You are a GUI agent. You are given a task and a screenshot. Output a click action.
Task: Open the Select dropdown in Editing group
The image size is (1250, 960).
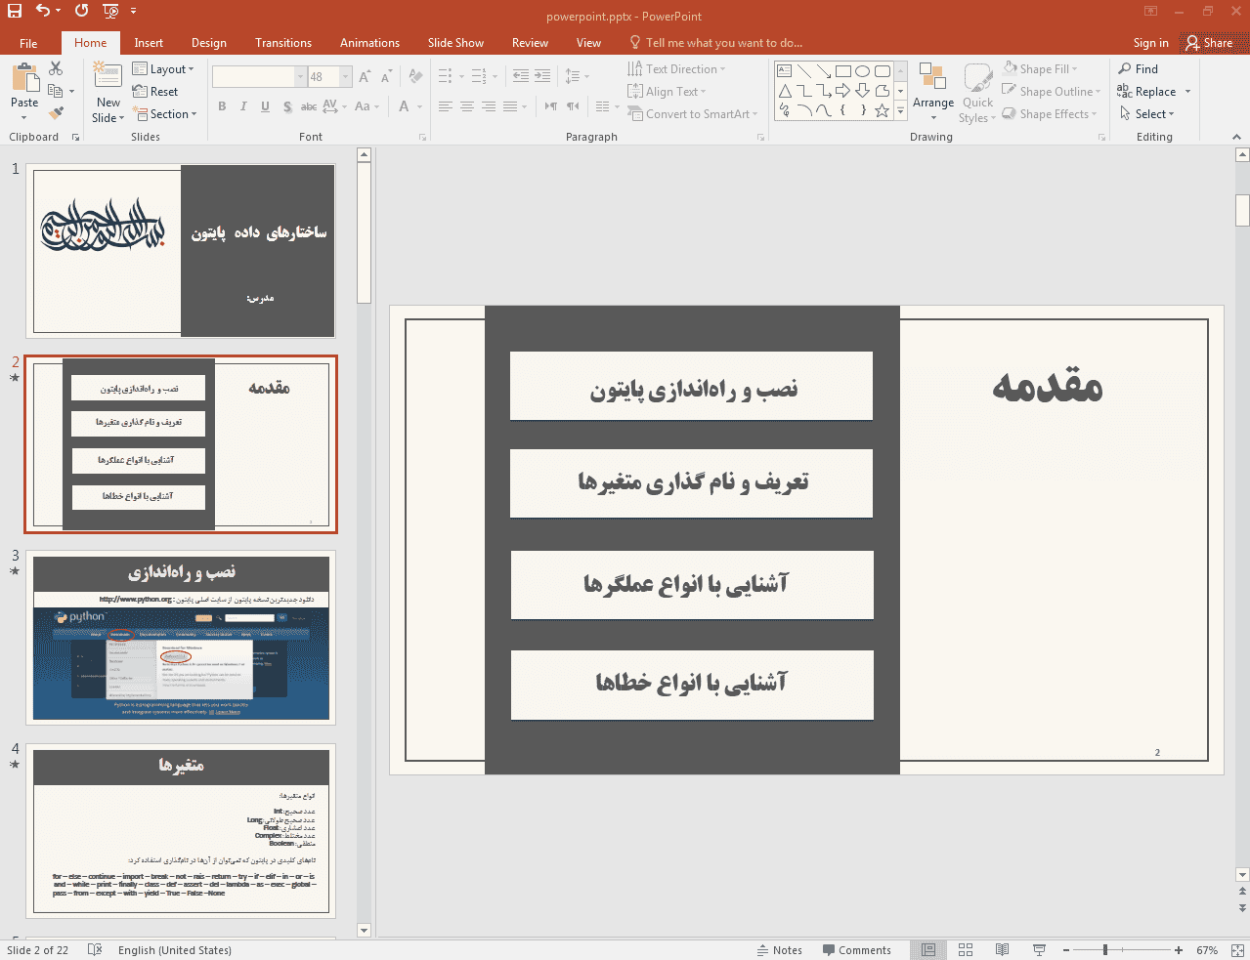pyautogui.click(x=1147, y=113)
